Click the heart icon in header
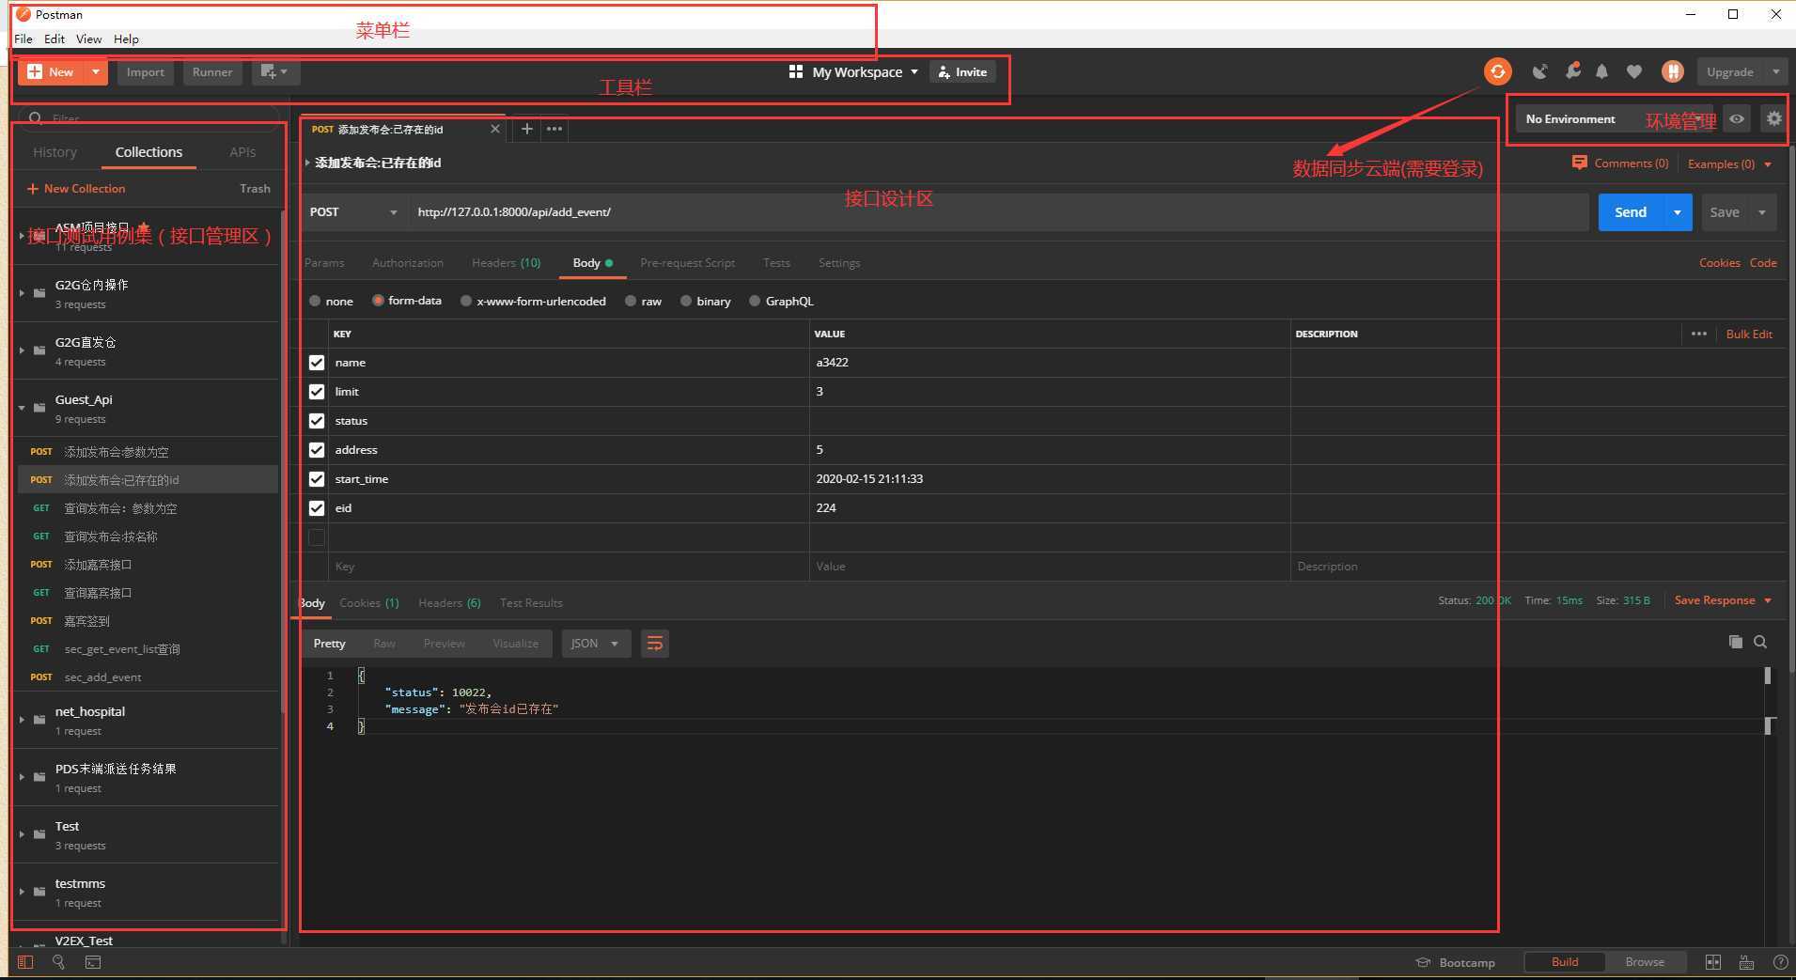This screenshot has width=1796, height=980. click(x=1634, y=71)
